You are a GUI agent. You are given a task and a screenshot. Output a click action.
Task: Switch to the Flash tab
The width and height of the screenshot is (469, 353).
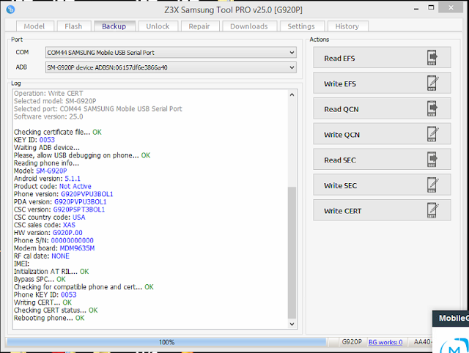click(73, 26)
